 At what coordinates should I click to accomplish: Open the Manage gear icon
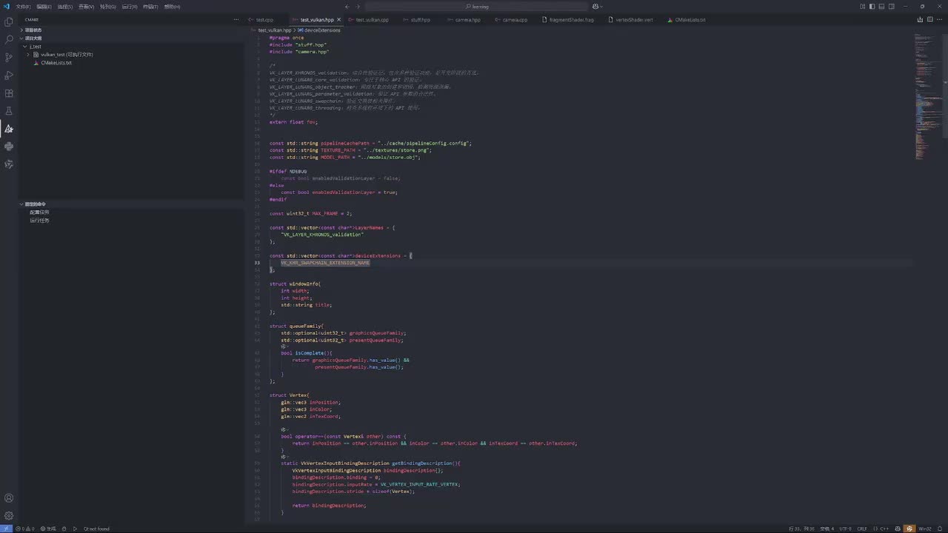tap(9, 515)
